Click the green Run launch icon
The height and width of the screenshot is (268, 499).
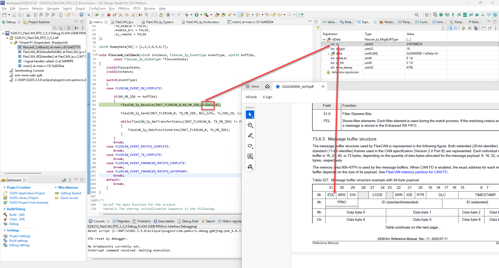pyautogui.click(x=197, y=15)
